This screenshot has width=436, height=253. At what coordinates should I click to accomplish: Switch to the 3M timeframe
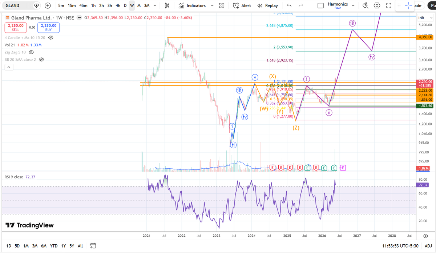(x=146, y=5)
